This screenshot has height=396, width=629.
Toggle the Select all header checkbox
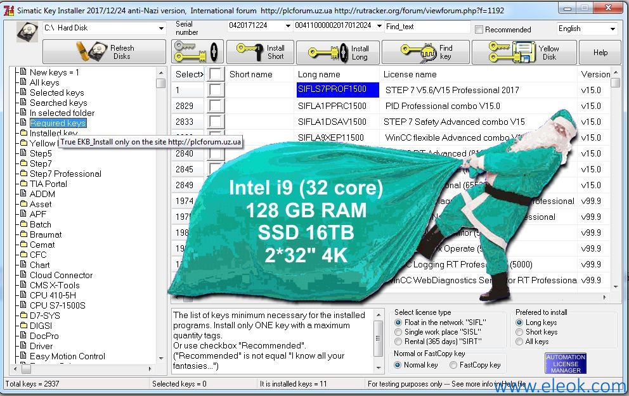point(215,74)
